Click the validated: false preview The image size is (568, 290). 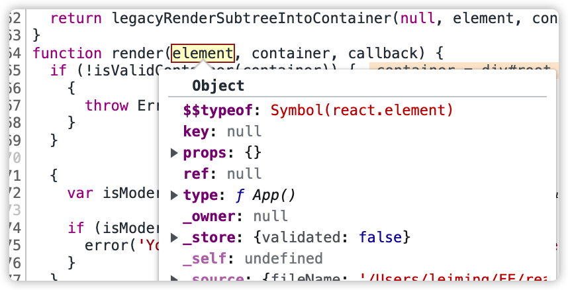pyautogui.click(x=332, y=238)
